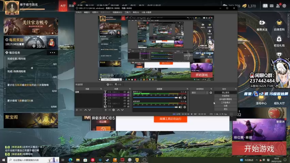
Task: Click the Windows taskbar search box
Action: pyautogui.click(x=33, y=160)
